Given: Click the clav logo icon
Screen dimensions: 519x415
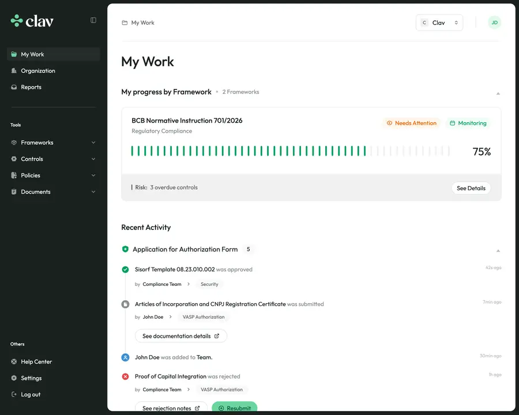Looking at the screenshot, I should (17, 21).
